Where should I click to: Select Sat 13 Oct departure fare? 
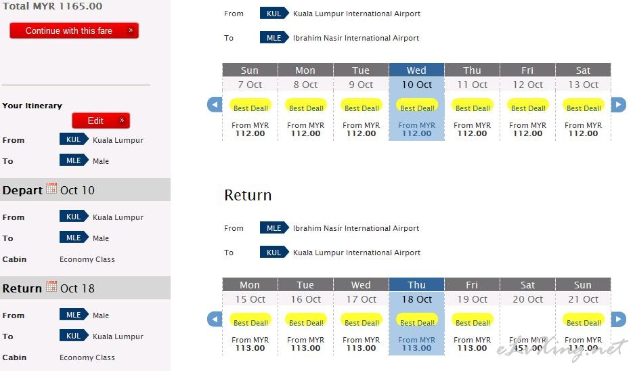click(583, 129)
